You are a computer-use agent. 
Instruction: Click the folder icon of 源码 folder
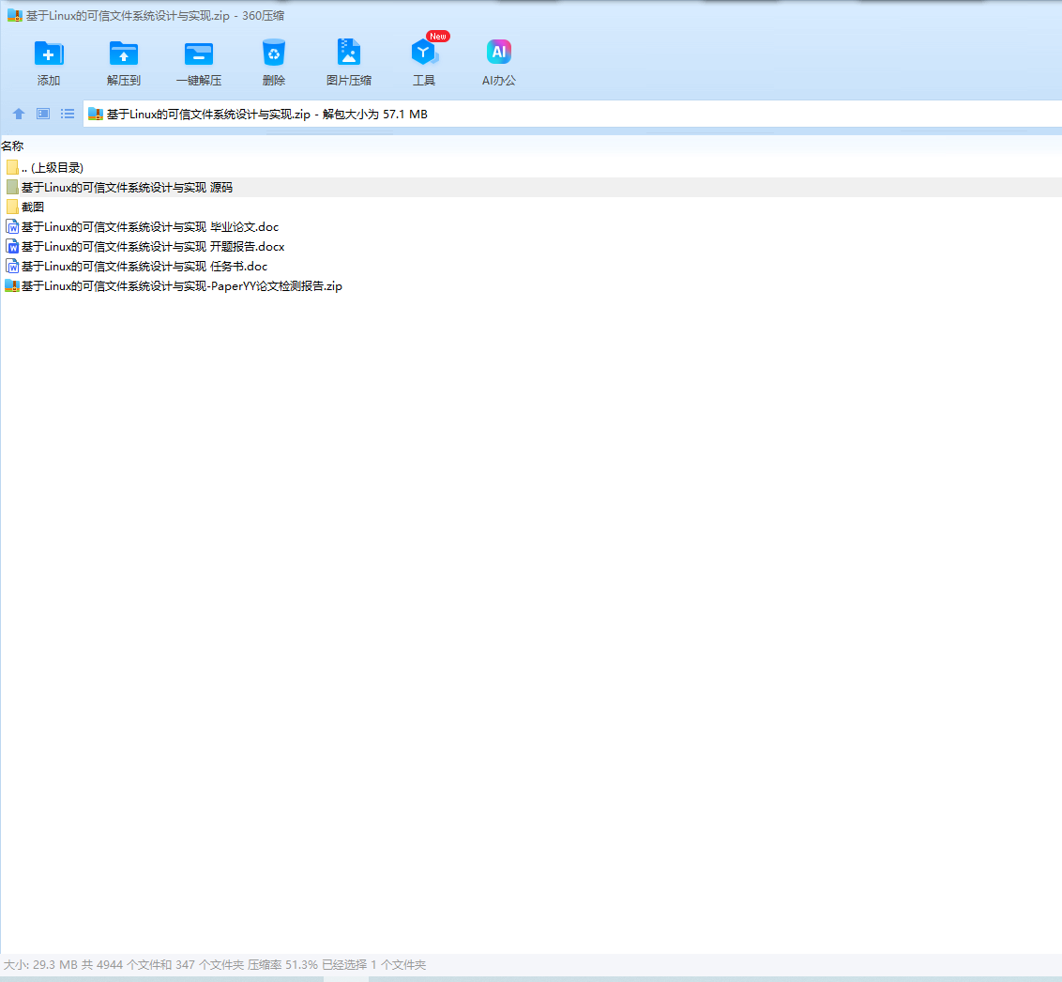(x=12, y=187)
